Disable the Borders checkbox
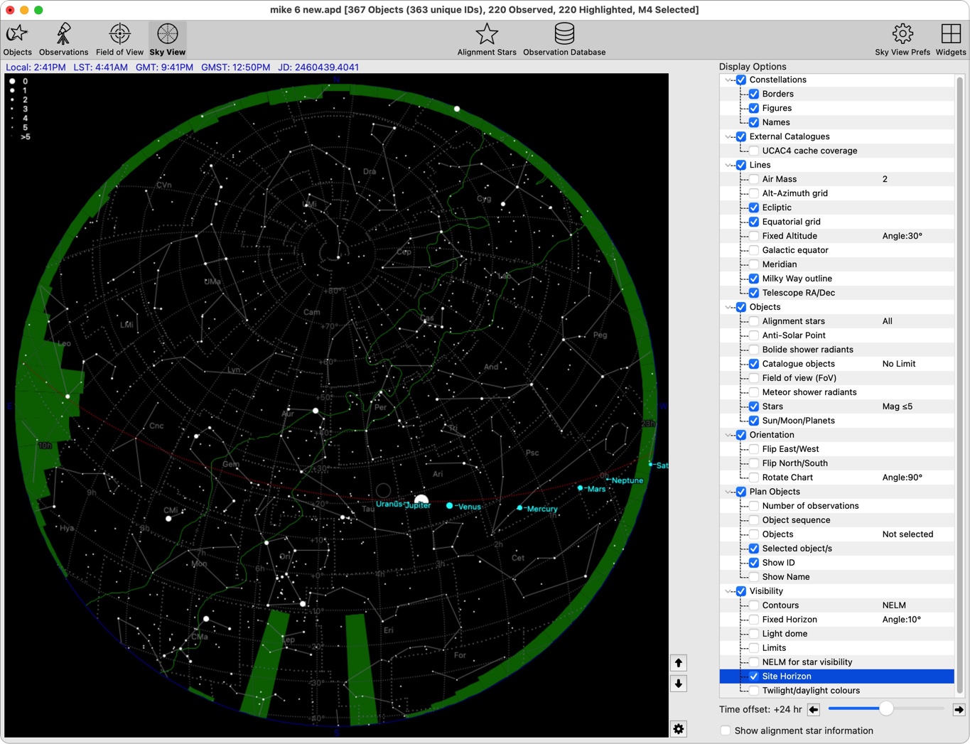This screenshot has width=970, height=744. (x=754, y=94)
